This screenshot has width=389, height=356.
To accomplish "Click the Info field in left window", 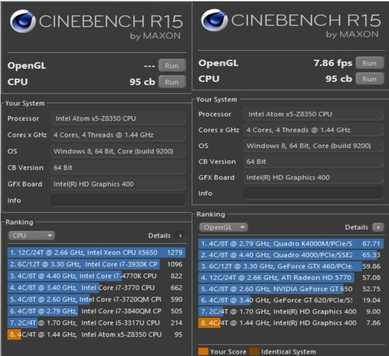I will (118, 200).
